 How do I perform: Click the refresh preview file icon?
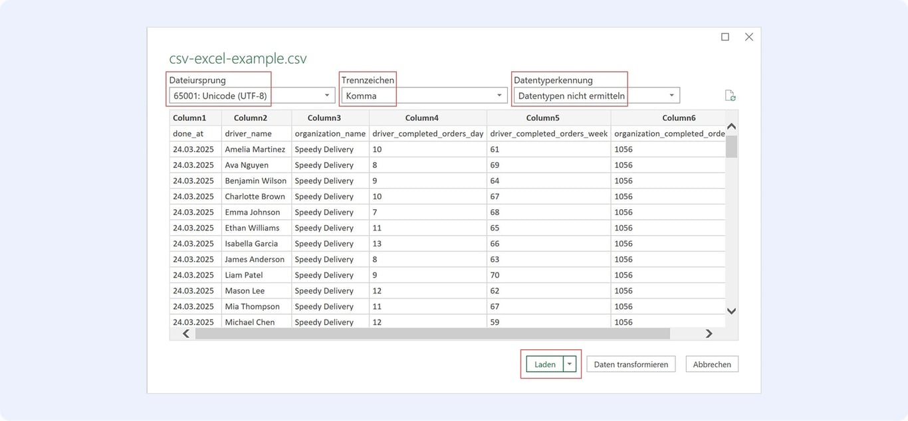[730, 96]
